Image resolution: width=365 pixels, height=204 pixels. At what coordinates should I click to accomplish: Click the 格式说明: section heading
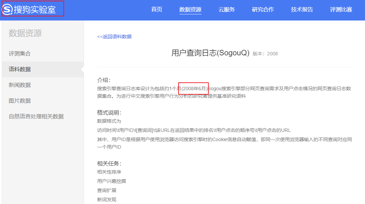(109, 113)
